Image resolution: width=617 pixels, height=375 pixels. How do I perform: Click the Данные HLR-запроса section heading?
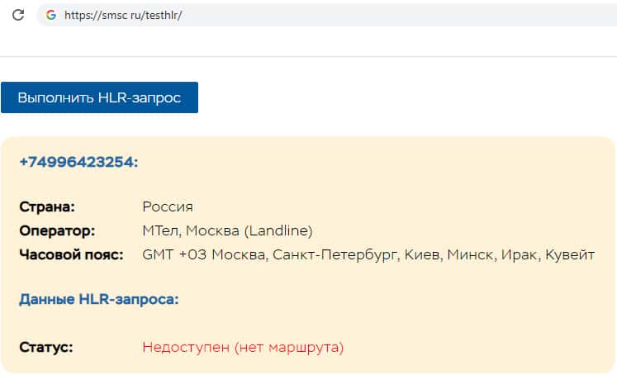click(x=98, y=300)
